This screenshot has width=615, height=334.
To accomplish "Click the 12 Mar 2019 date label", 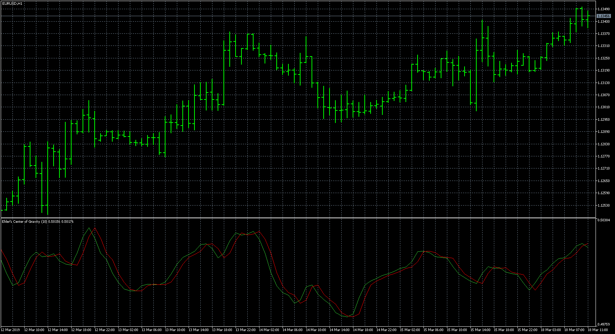I will pyautogui.click(x=10, y=330).
